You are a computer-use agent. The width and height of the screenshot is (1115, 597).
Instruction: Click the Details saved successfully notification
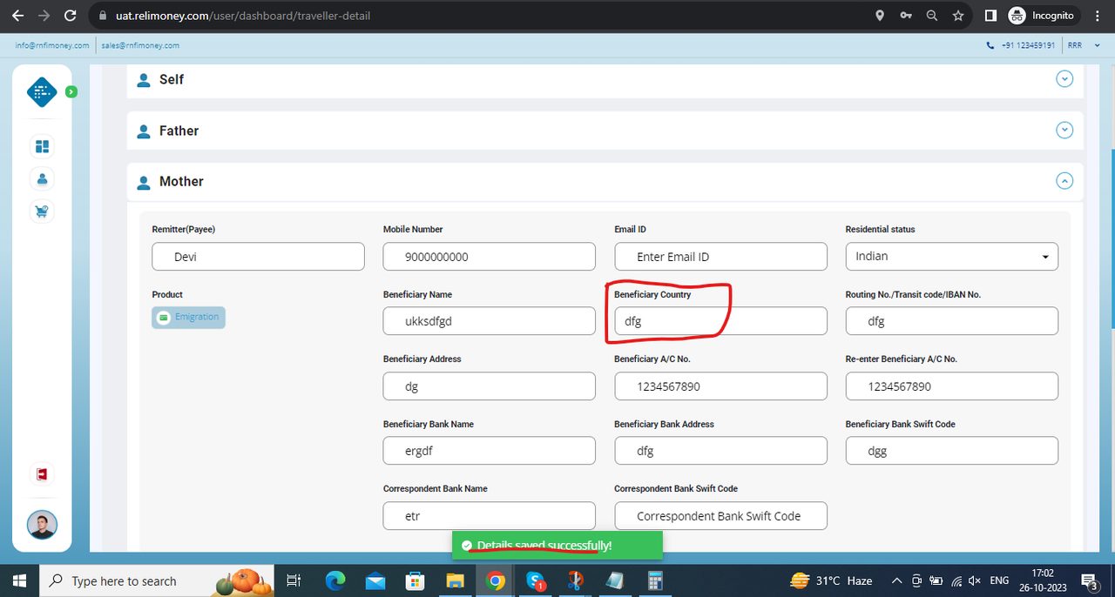(557, 545)
